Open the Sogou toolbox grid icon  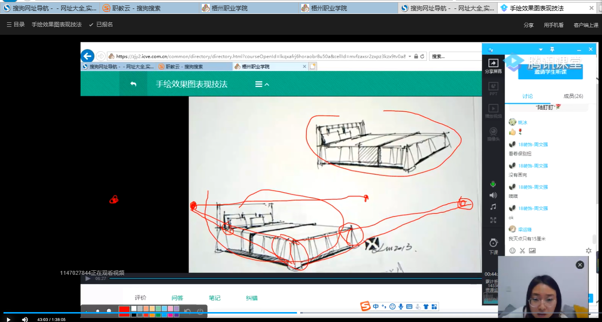(x=434, y=307)
